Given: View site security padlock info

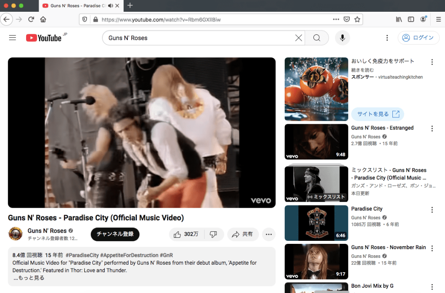Looking at the screenshot, I should pyautogui.click(x=96, y=20).
